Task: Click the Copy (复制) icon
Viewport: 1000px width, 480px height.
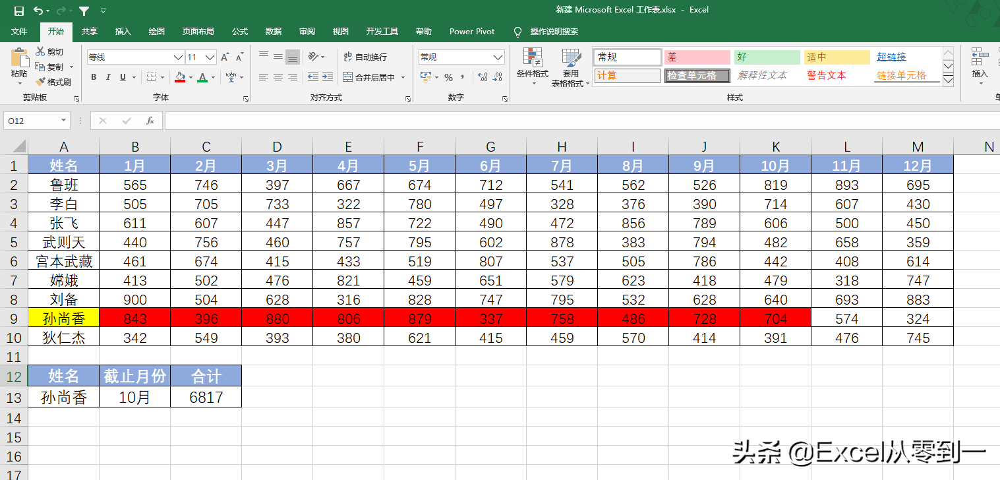Action: coord(41,67)
